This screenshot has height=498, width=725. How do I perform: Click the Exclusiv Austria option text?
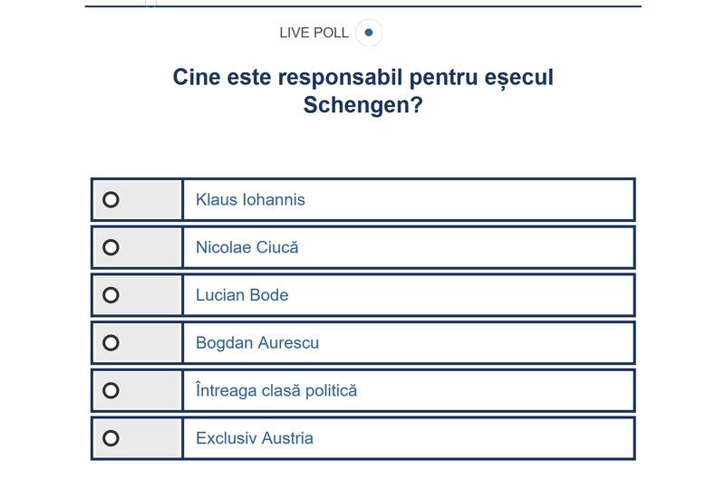click(x=255, y=438)
